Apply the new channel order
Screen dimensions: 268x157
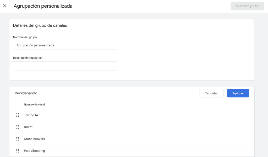click(238, 93)
